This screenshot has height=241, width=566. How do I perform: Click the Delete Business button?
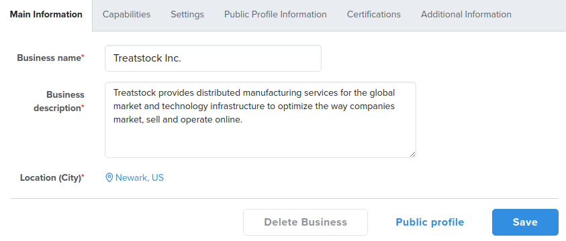pos(305,222)
